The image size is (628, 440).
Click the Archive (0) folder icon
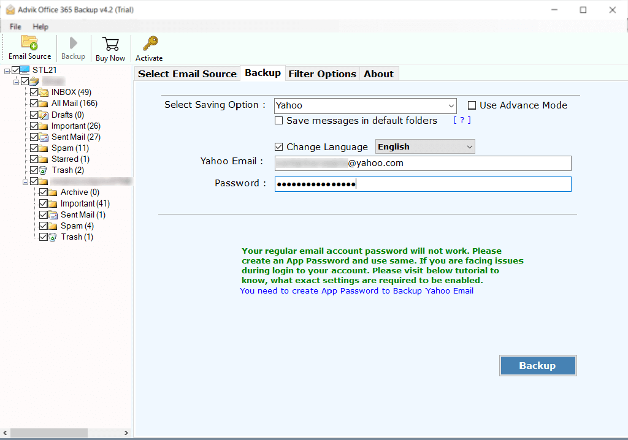(x=53, y=192)
